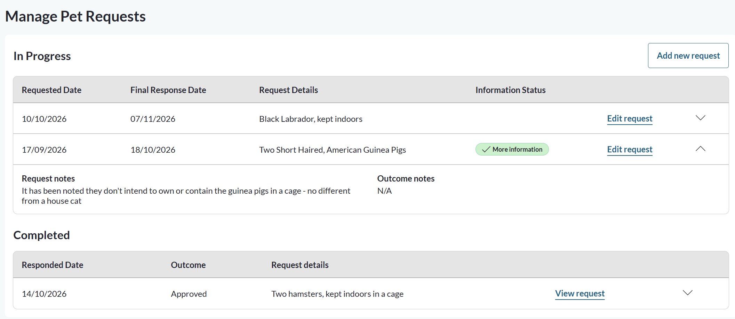
Task: Collapse the Guinea Pigs request row
Action: coord(700,149)
